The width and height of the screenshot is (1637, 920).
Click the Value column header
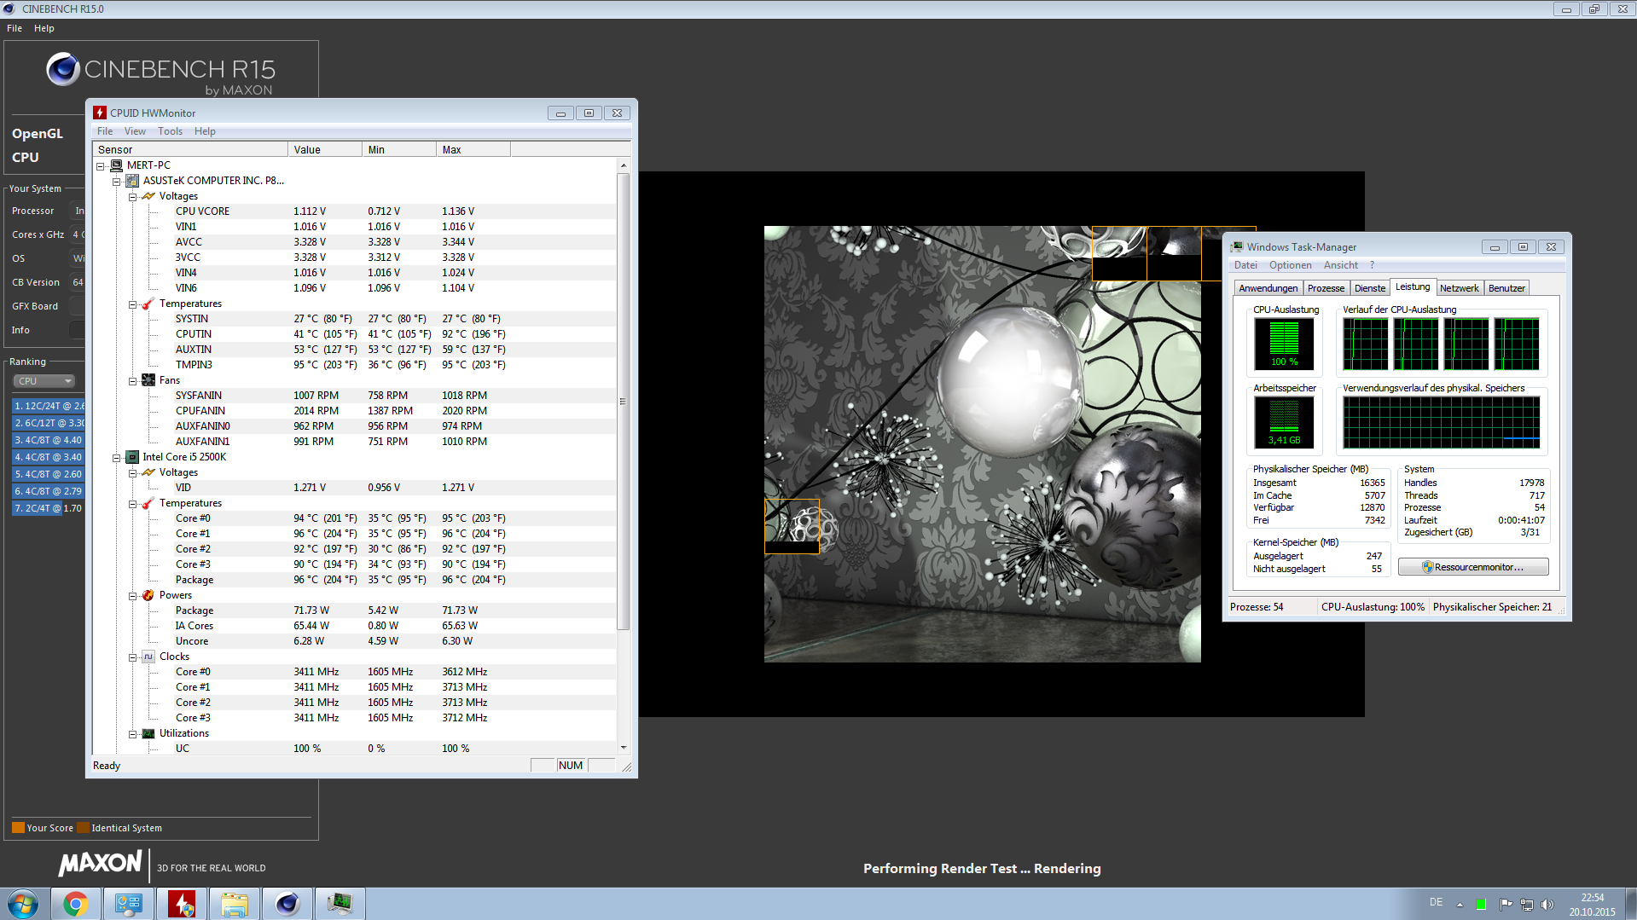pyautogui.click(x=325, y=150)
